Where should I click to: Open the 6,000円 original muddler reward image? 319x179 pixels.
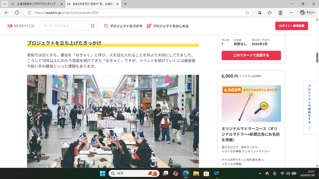click(251, 103)
